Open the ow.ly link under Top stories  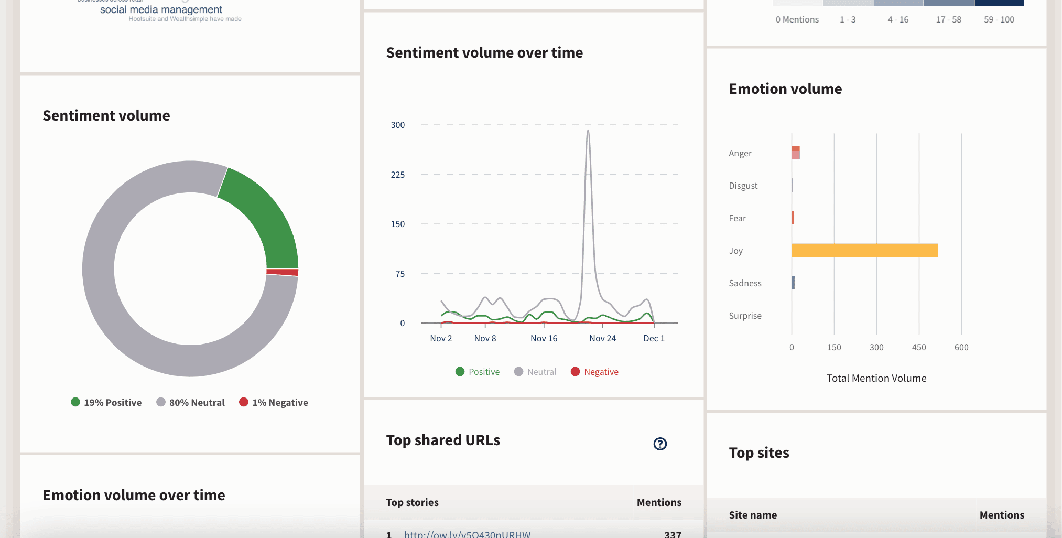[x=467, y=534]
